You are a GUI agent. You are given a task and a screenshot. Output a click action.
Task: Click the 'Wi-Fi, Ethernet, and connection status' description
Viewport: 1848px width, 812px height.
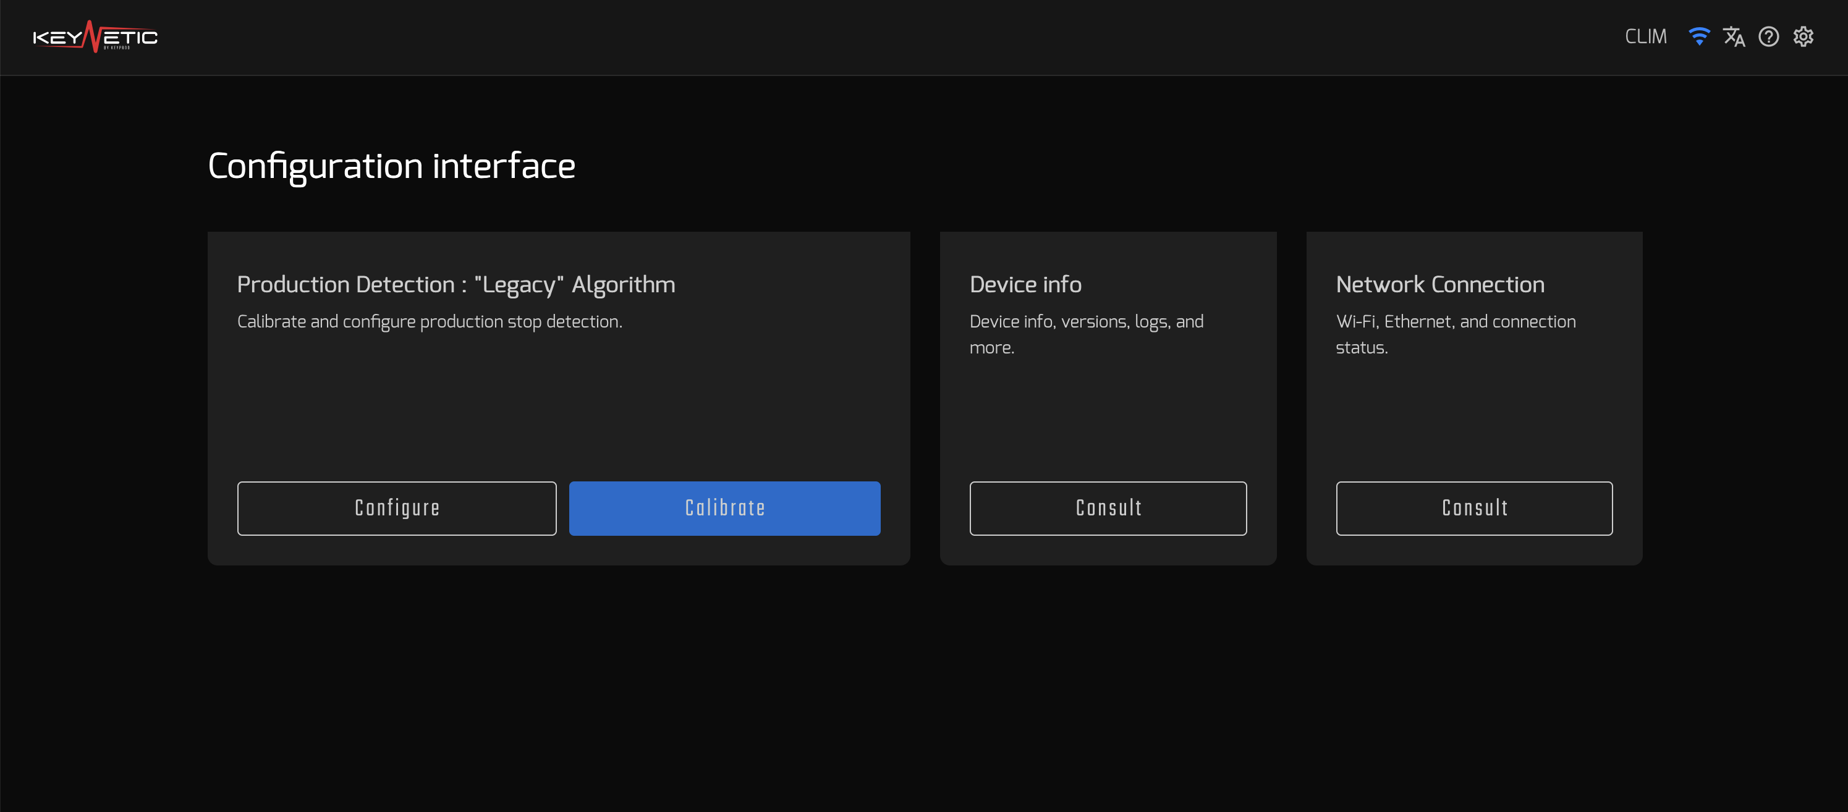tap(1456, 334)
